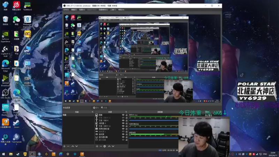Open the 编辑(E) menu in OBS
Screen dimensions: 279x157
[74, 10]
